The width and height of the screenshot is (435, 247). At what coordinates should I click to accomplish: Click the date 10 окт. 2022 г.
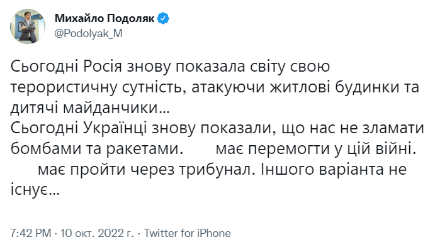click(97, 233)
